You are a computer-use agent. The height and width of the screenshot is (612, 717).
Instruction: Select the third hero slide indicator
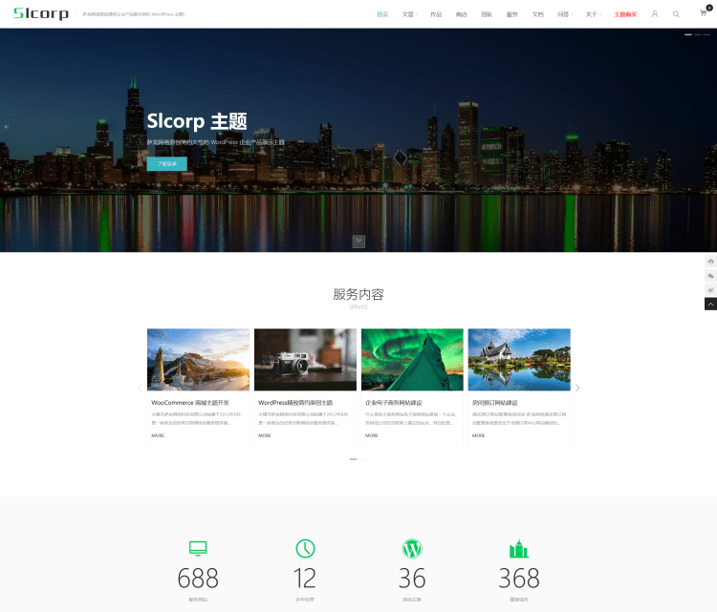(706, 34)
